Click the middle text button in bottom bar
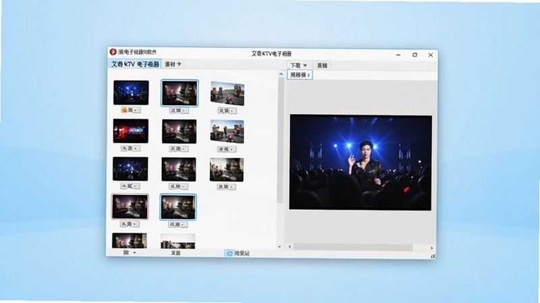The image size is (540, 303). point(175,253)
